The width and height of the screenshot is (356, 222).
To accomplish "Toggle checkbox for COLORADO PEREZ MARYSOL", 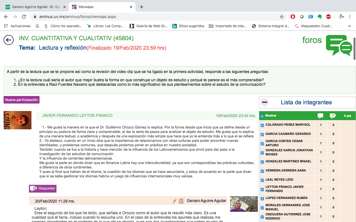I will 262,125.
